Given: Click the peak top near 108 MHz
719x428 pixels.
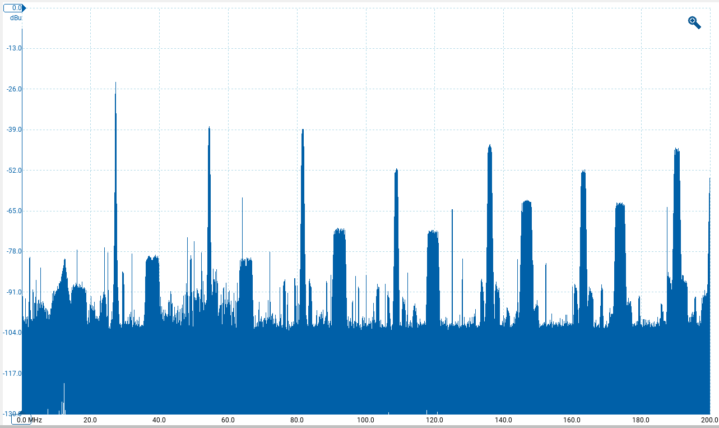Looking at the screenshot, I should coord(396,170).
